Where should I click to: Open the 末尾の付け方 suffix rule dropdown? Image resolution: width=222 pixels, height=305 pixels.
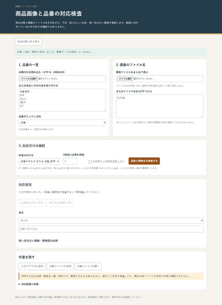(x=39, y=161)
